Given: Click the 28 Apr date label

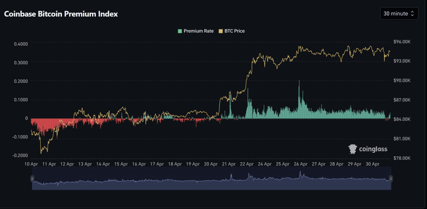Looking at the screenshot, I should click(x=337, y=164).
